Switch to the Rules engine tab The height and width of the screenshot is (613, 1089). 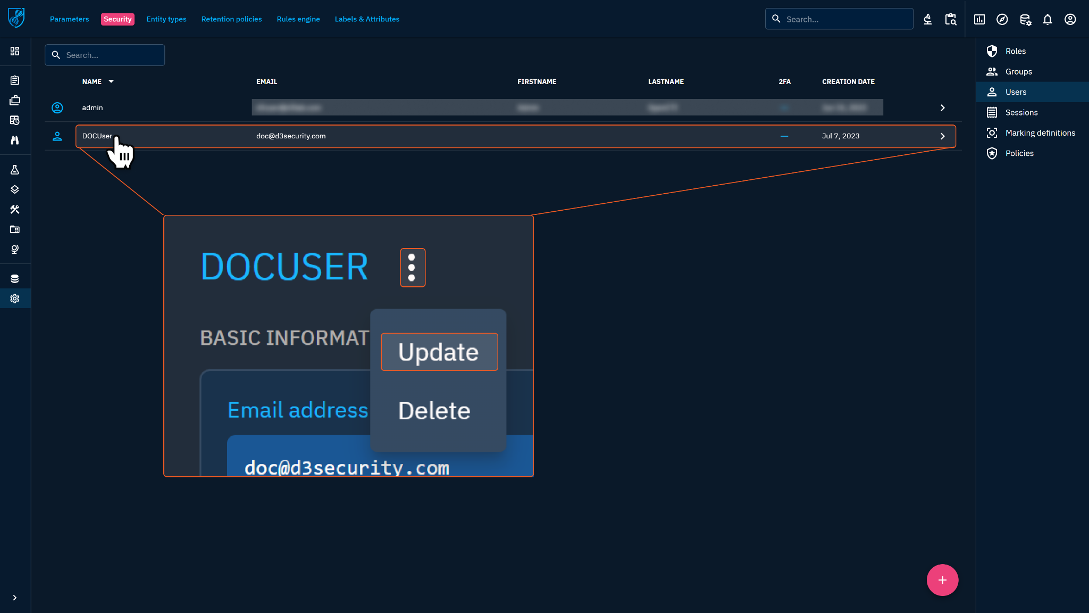pos(298,19)
